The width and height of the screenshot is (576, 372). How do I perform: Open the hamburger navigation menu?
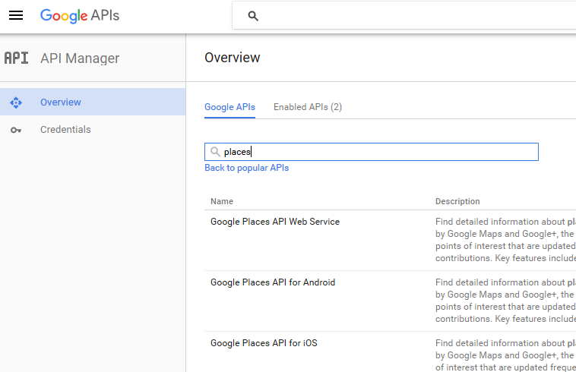15,15
